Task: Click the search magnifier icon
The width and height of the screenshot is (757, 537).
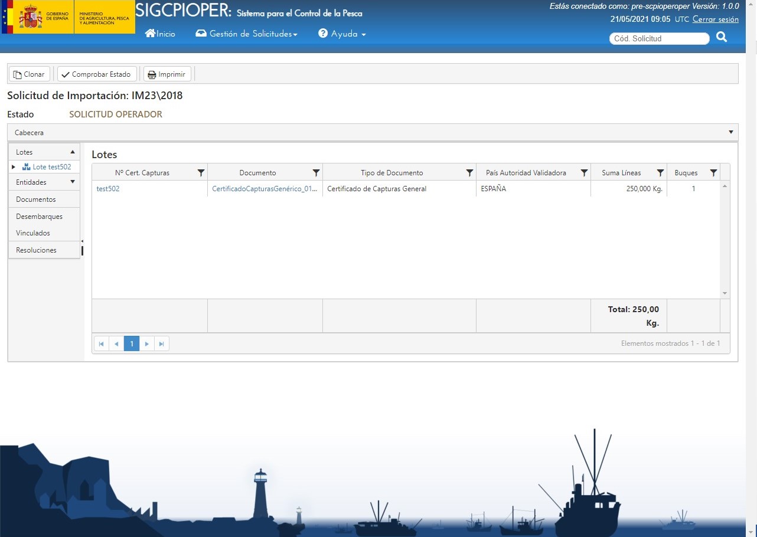Action: (722, 38)
